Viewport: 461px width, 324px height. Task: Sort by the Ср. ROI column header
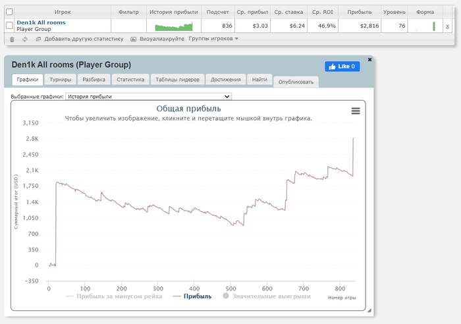323,12
